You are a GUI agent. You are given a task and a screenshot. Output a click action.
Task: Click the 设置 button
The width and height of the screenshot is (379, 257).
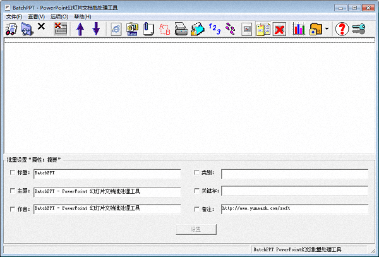(x=196, y=229)
